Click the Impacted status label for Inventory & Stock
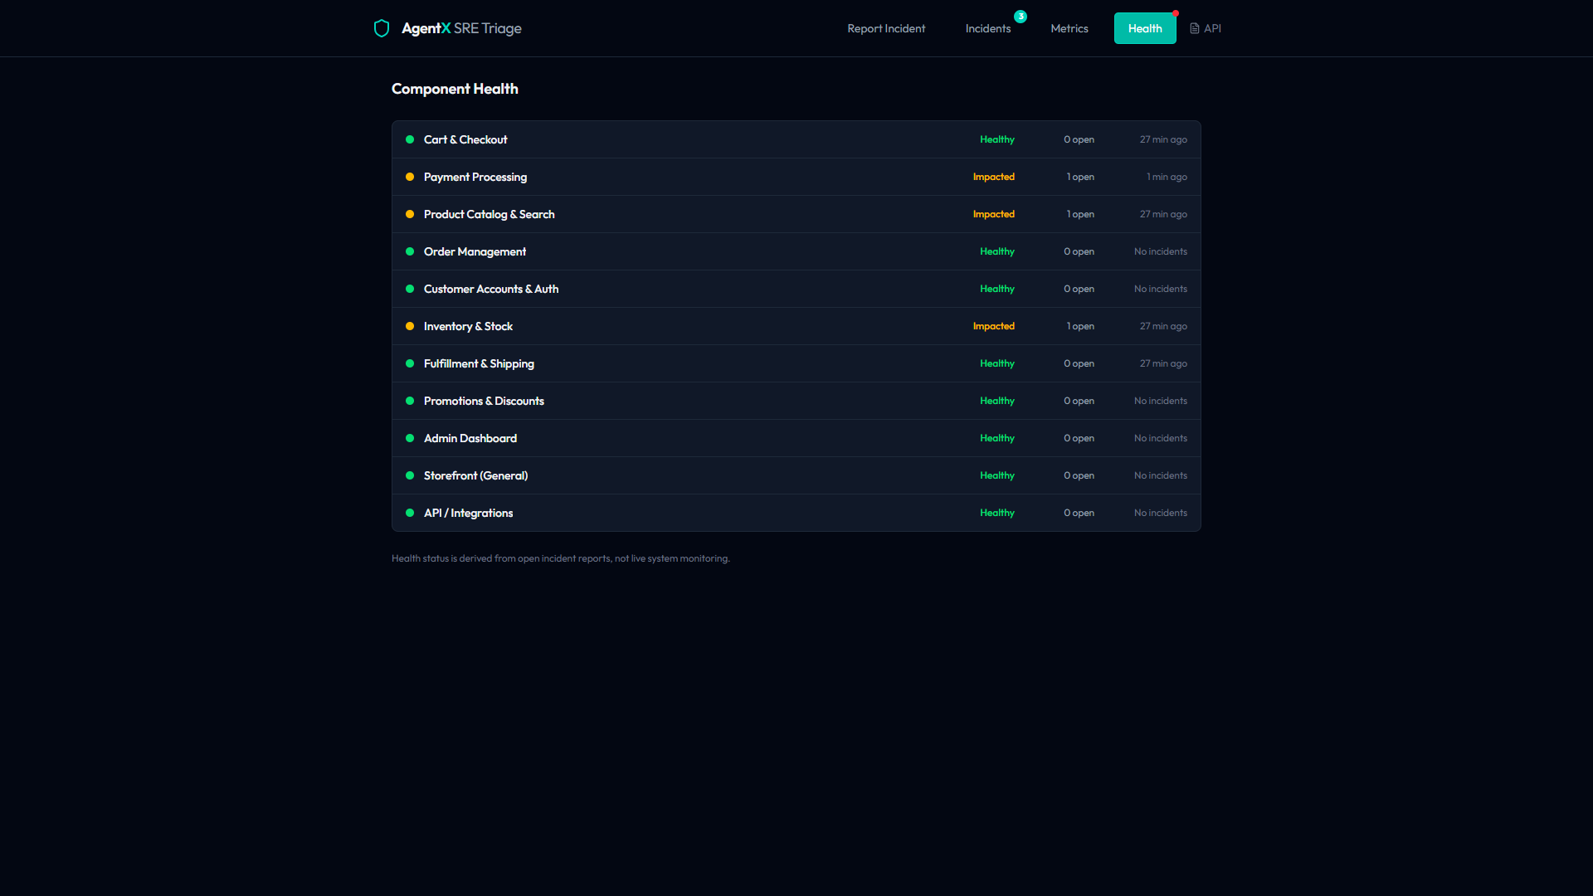The width and height of the screenshot is (1593, 896). [x=993, y=326]
